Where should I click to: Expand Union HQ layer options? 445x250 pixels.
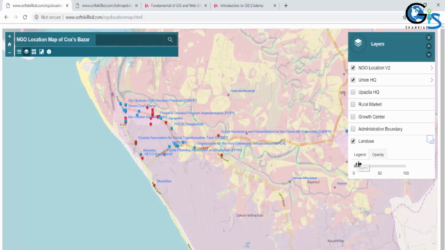(432, 80)
